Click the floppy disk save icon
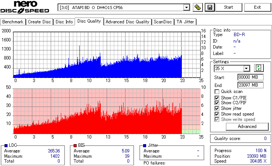 210,7
